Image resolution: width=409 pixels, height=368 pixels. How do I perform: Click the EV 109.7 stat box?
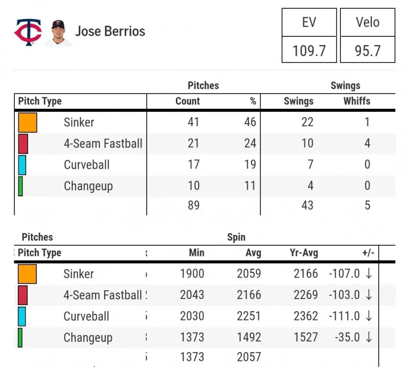(309, 35)
